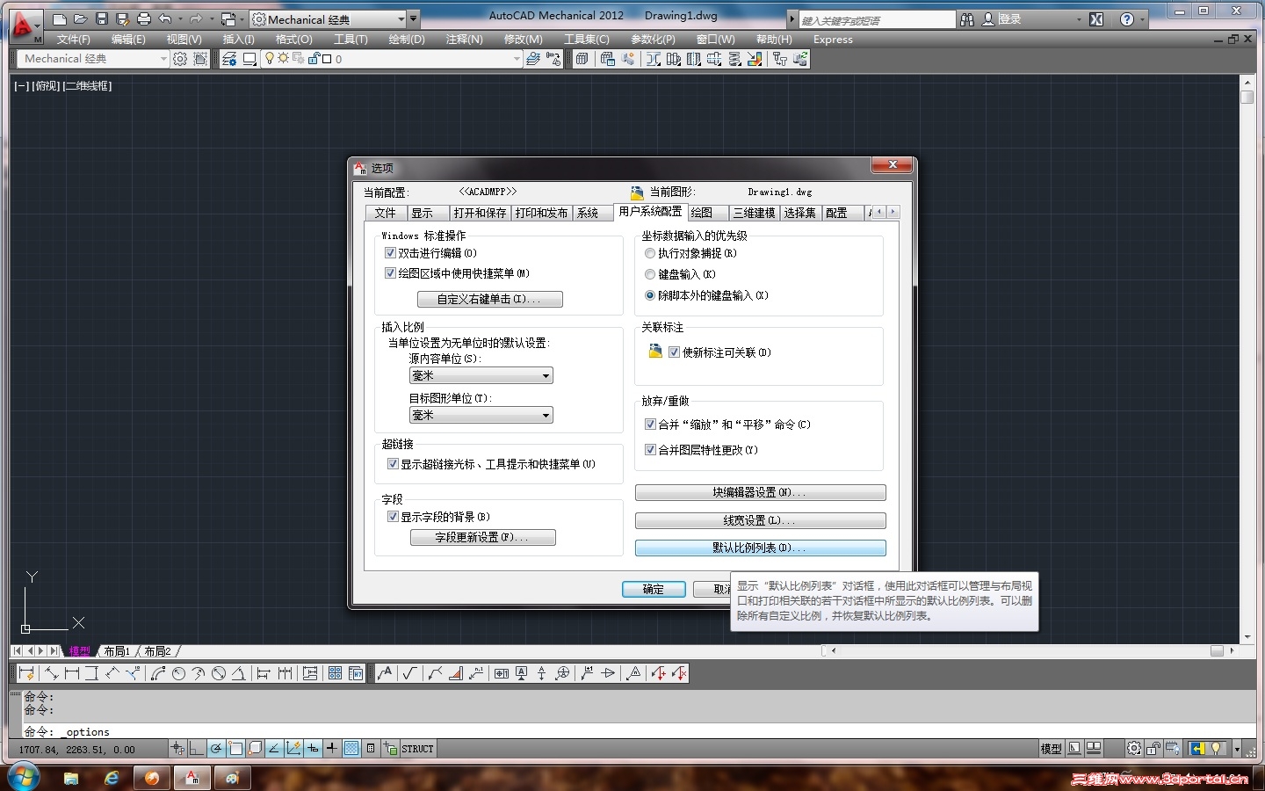Click the 自定义右键单击 button
Screen dimensions: 1265x791
coord(489,299)
